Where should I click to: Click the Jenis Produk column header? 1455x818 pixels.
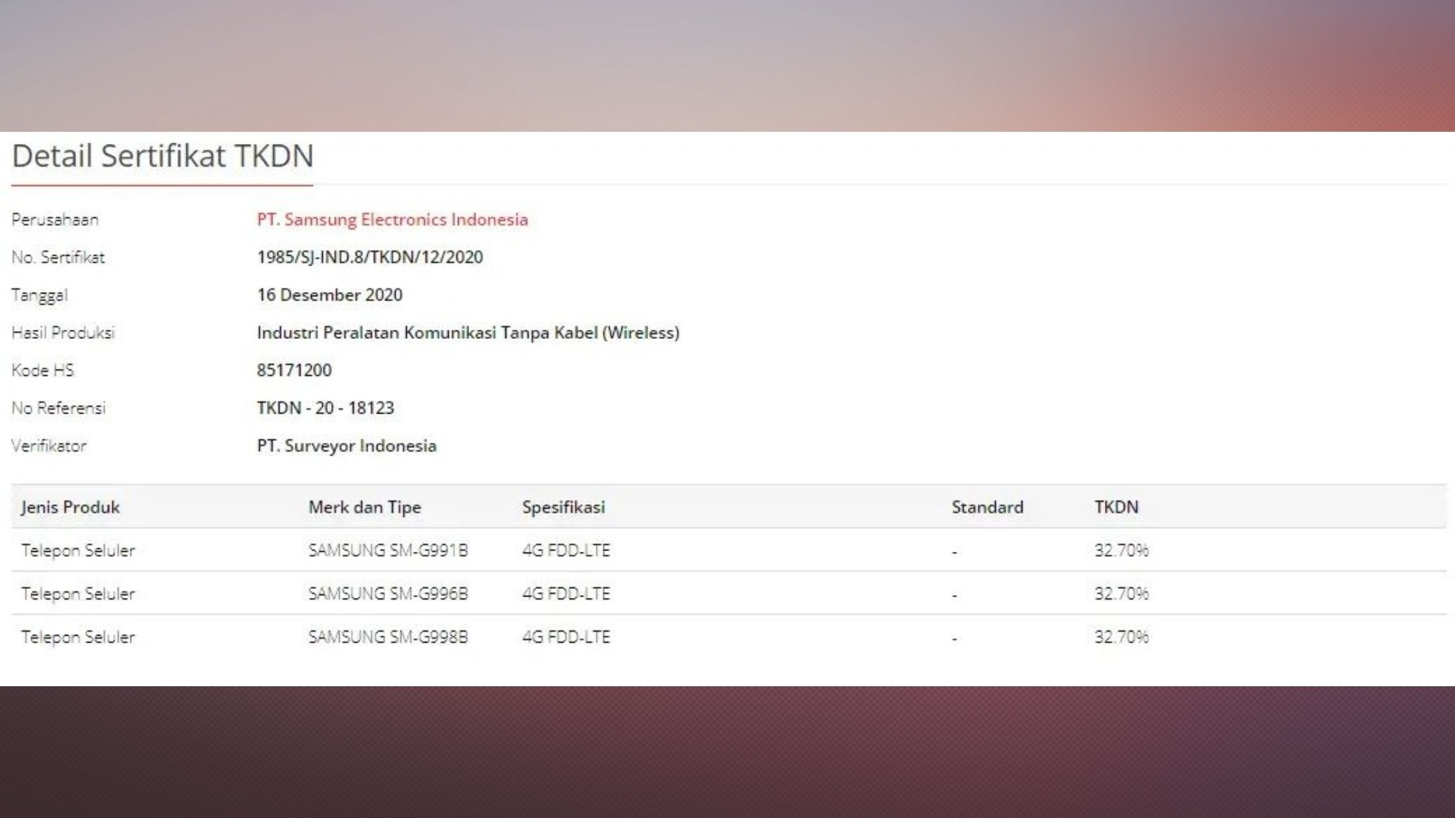click(x=70, y=507)
